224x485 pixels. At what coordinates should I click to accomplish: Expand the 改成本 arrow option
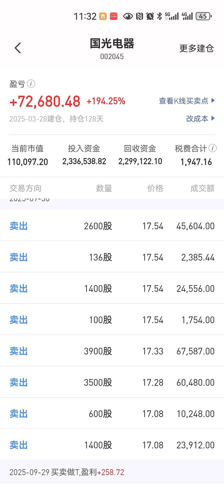click(x=213, y=118)
